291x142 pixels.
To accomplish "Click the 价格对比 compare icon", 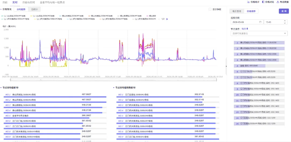I will click(x=263, y=2).
